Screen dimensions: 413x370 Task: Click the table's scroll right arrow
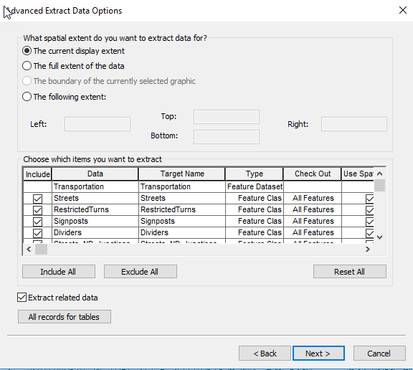[367, 249]
